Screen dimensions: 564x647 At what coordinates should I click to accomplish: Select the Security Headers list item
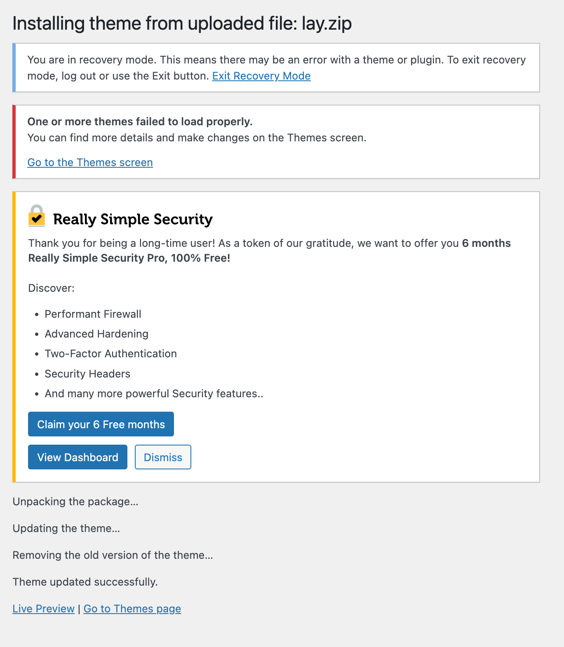click(x=87, y=374)
